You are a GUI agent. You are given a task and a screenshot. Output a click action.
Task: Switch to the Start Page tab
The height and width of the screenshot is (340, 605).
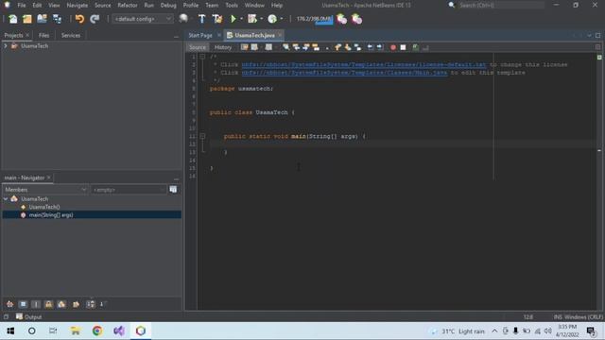tap(200, 35)
